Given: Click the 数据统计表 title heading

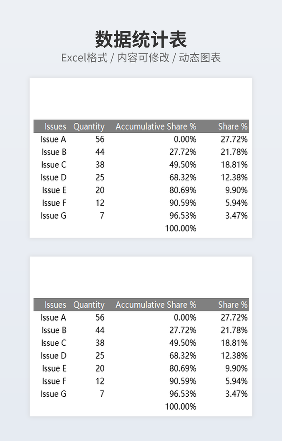Looking at the screenshot, I should pyautogui.click(x=141, y=40).
